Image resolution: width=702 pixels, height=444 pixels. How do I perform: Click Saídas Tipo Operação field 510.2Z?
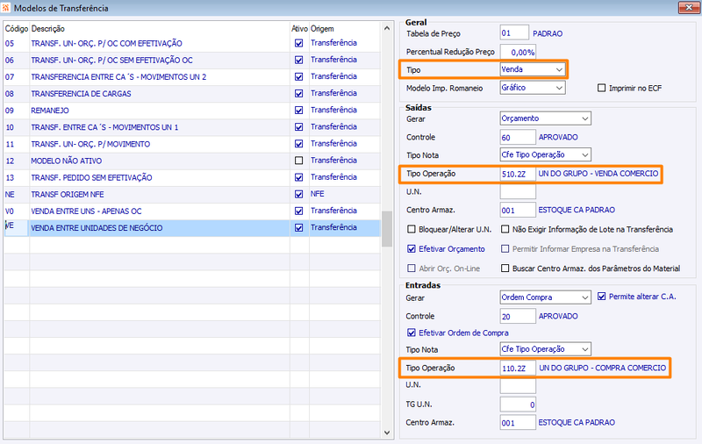518,174
